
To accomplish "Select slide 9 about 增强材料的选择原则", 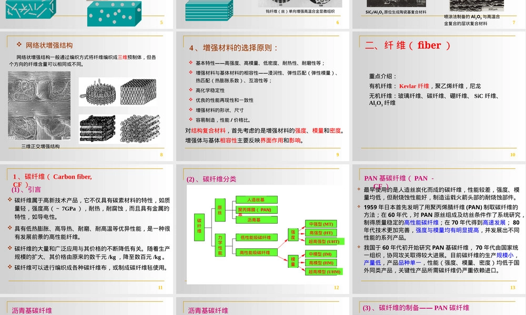I will pos(262,96).
